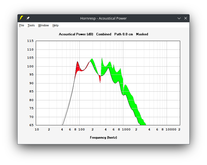Screen dimensions: 207x165
Task: Click the 10000 hertz axis value
Action: click(x=171, y=129)
